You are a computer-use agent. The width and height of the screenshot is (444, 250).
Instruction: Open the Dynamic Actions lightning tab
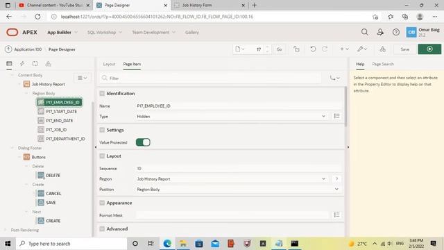click(22, 64)
